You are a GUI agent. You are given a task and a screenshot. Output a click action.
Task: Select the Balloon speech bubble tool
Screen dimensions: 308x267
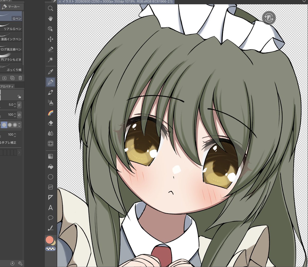click(51, 218)
